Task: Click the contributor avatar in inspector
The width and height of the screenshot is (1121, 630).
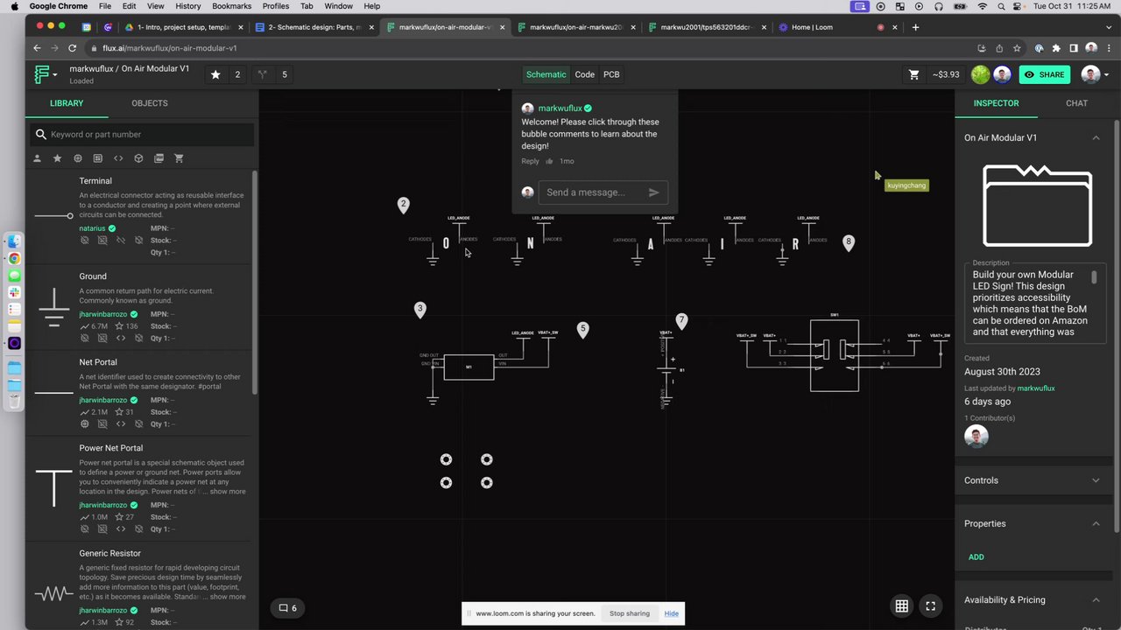Action: point(976,436)
